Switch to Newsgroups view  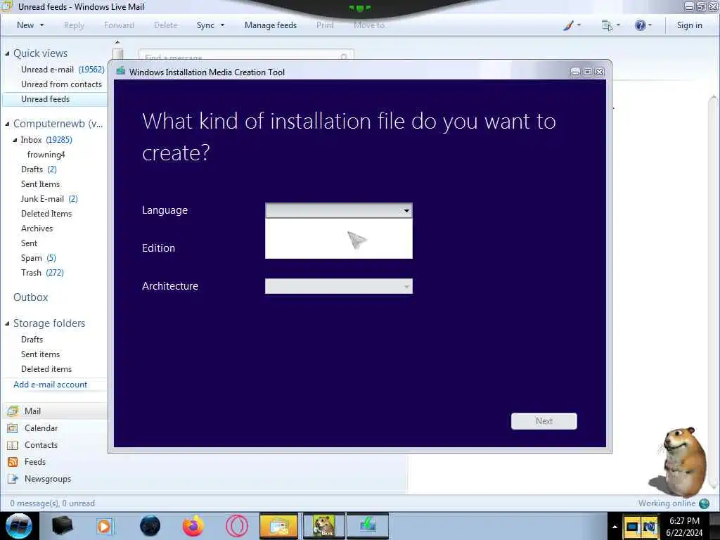pos(48,478)
